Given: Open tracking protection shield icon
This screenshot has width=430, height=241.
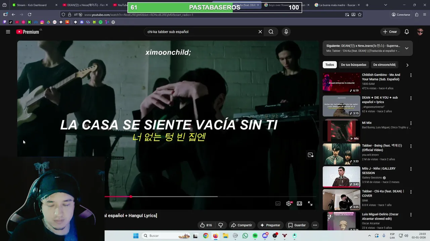Looking at the screenshot, I should point(63,15).
